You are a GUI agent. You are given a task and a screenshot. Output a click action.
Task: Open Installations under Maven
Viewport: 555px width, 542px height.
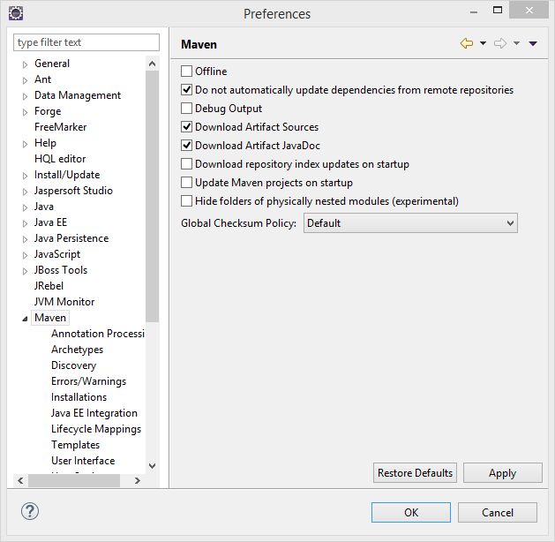[x=79, y=397]
